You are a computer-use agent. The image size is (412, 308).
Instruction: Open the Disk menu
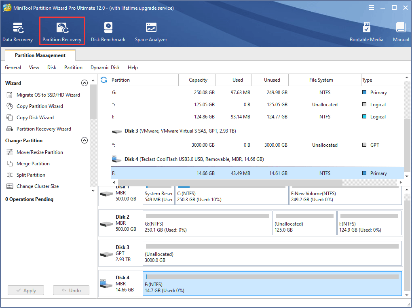tap(52, 68)
